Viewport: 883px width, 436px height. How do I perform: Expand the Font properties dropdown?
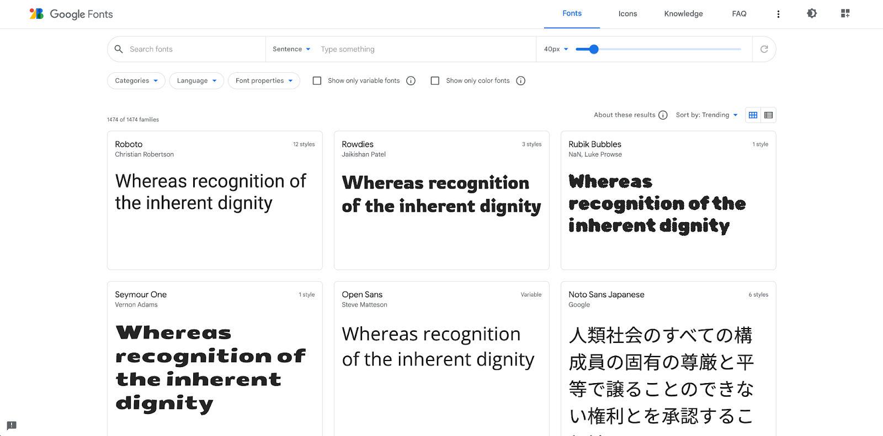pos(264,80)
